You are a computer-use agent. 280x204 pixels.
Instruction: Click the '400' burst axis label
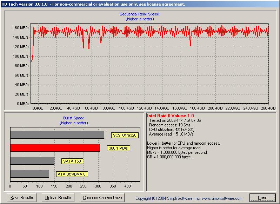[x=127, y=186]
